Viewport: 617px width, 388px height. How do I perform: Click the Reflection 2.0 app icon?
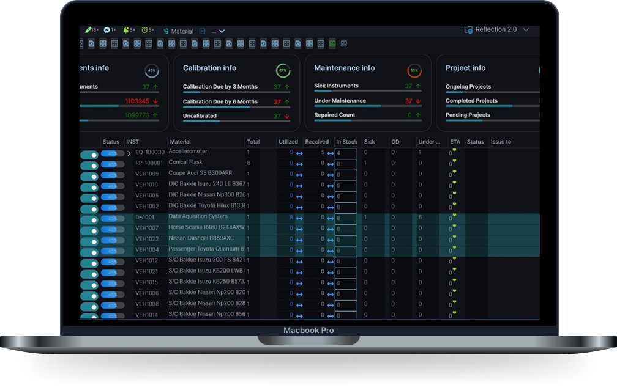pyautogui.click(x=468, y=29)
